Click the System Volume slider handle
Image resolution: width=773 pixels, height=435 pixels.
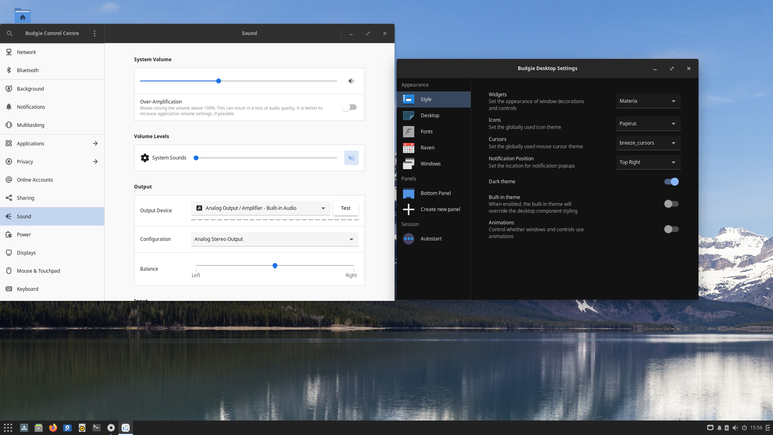[219, 81]
